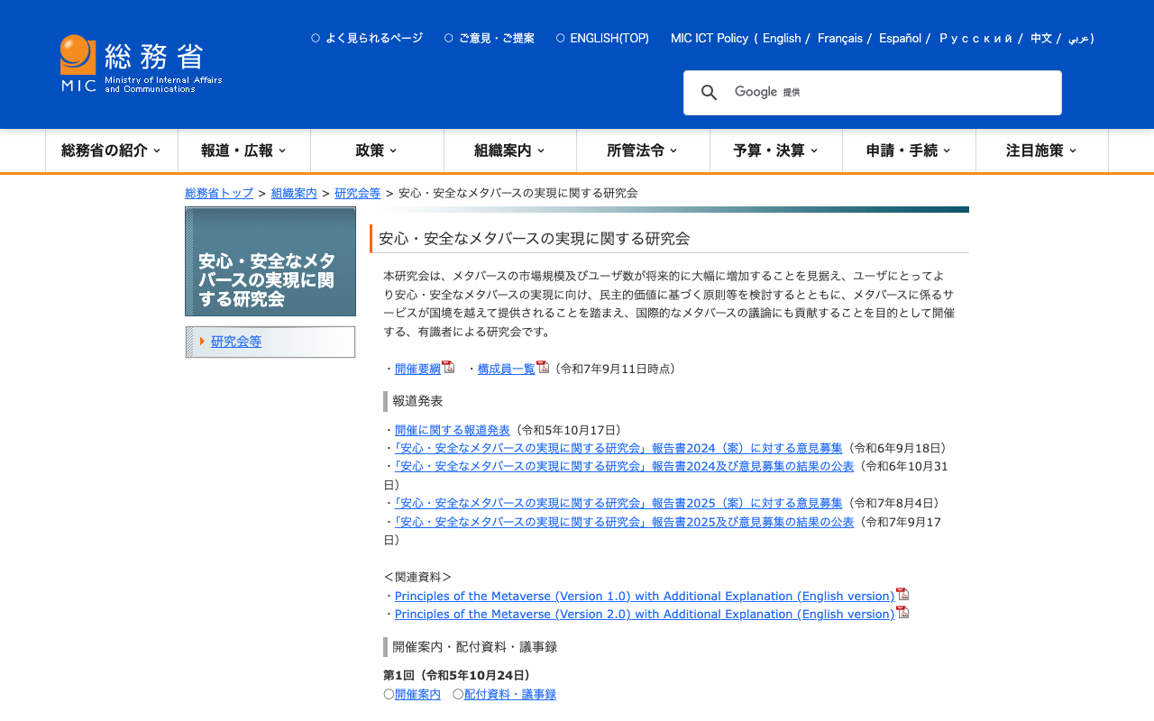The image size is (1154, 721).
Task: Open MIC ICT Policy in Arabic
Action: (1078, 38)
